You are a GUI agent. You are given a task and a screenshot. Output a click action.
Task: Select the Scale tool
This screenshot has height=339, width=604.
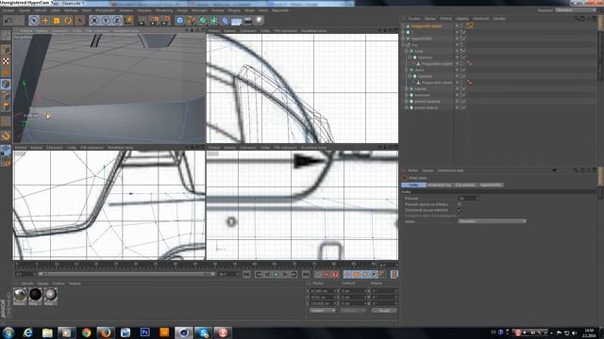(x=57, y=21)
